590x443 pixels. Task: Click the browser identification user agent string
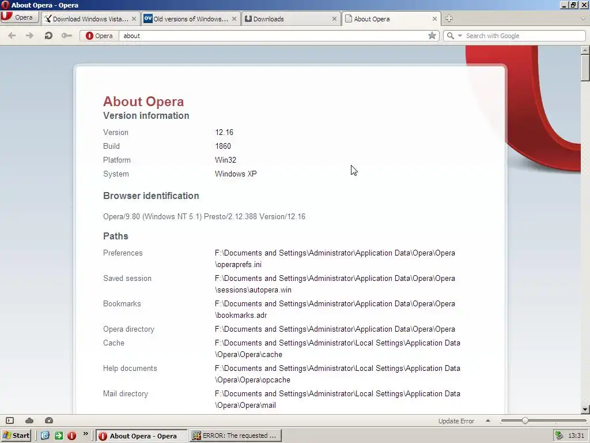click(204, 217)
